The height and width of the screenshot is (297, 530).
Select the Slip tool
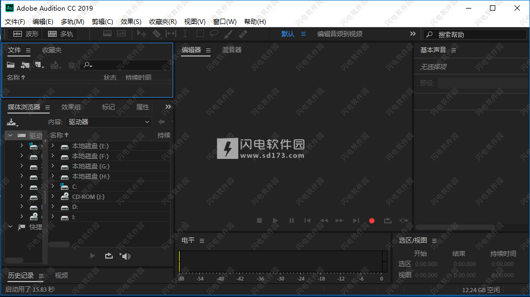(x=170, y=34)
